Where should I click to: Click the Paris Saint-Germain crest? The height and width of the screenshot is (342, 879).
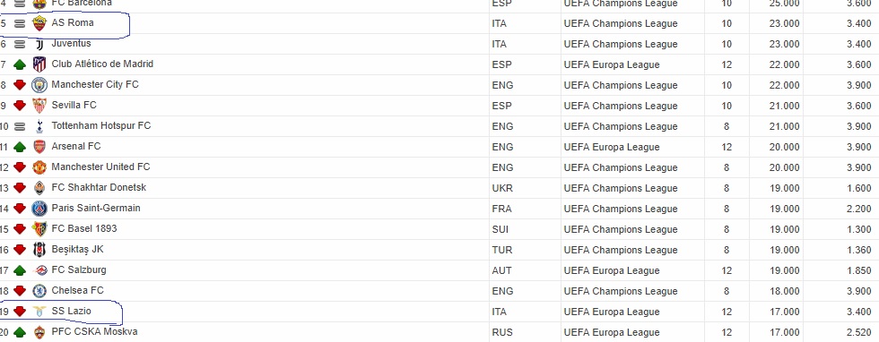[39, 209]
